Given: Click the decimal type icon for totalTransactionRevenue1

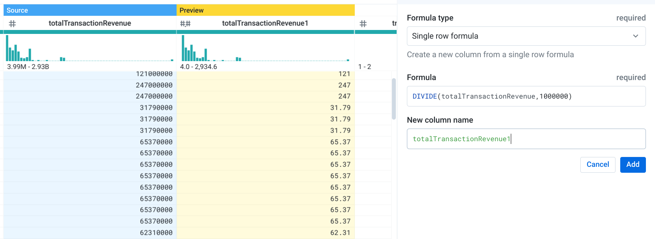Looking at the screenshot, I should (x=185, y=24).
